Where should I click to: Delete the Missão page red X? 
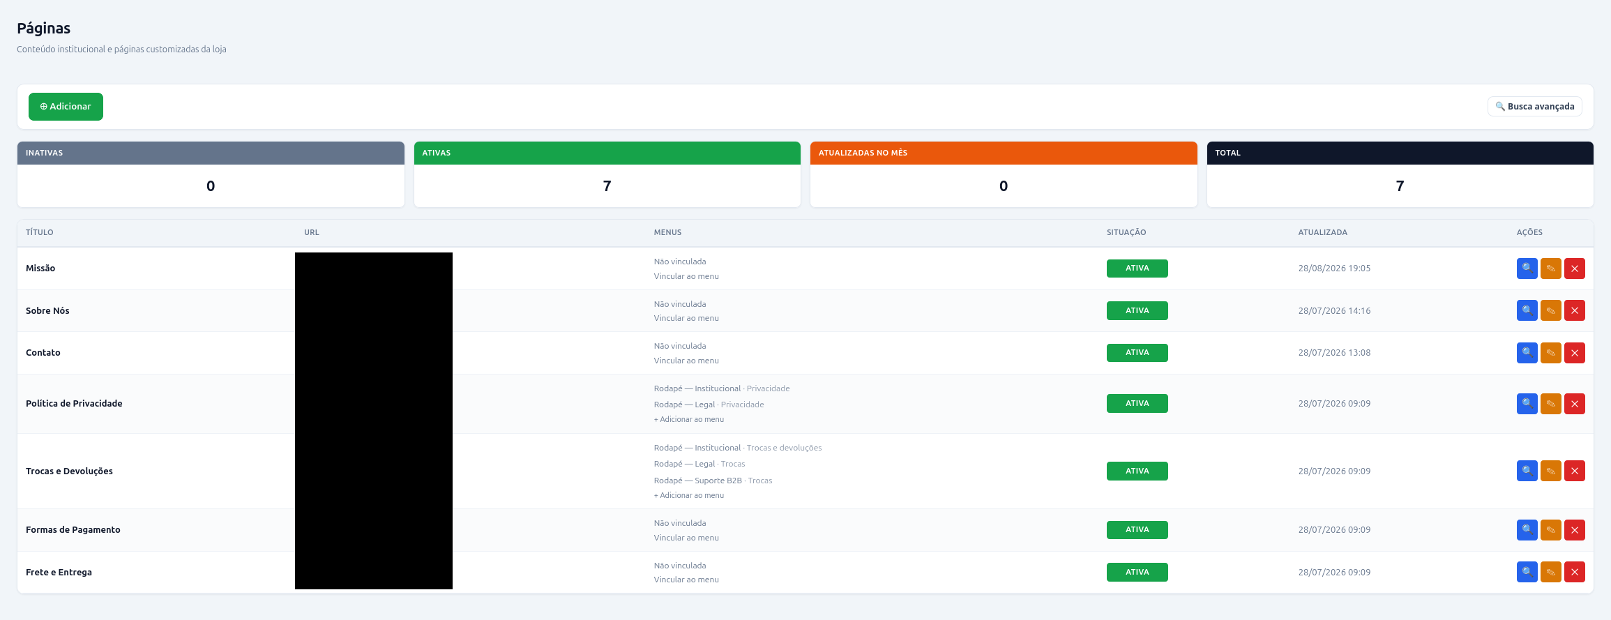point(1574,269)
